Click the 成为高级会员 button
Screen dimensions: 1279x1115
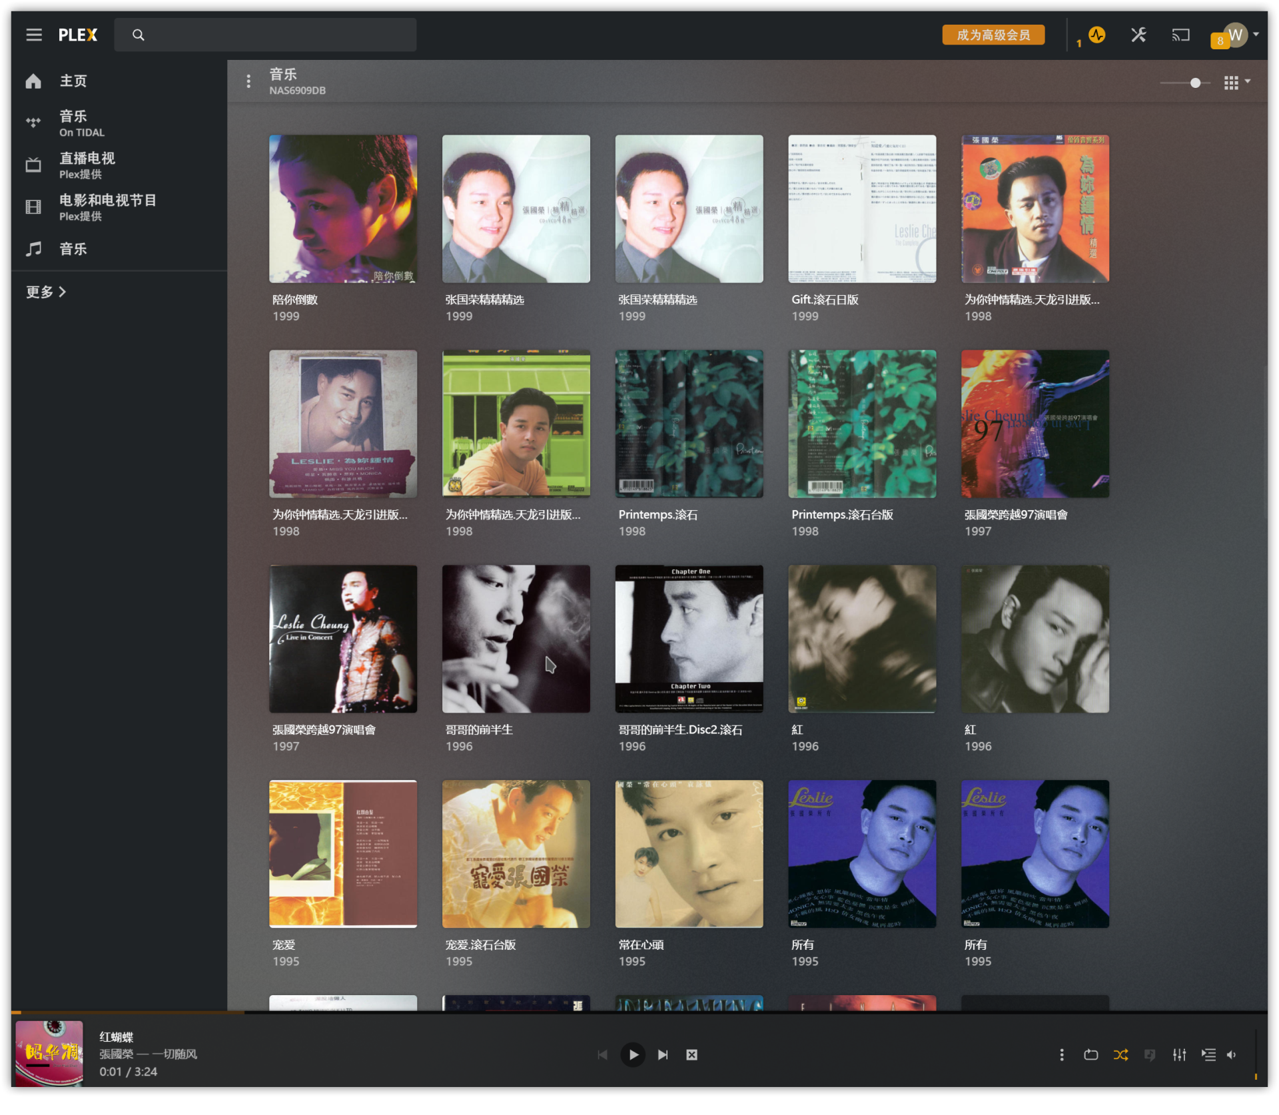pyautogui.click(x=993, y=35)
